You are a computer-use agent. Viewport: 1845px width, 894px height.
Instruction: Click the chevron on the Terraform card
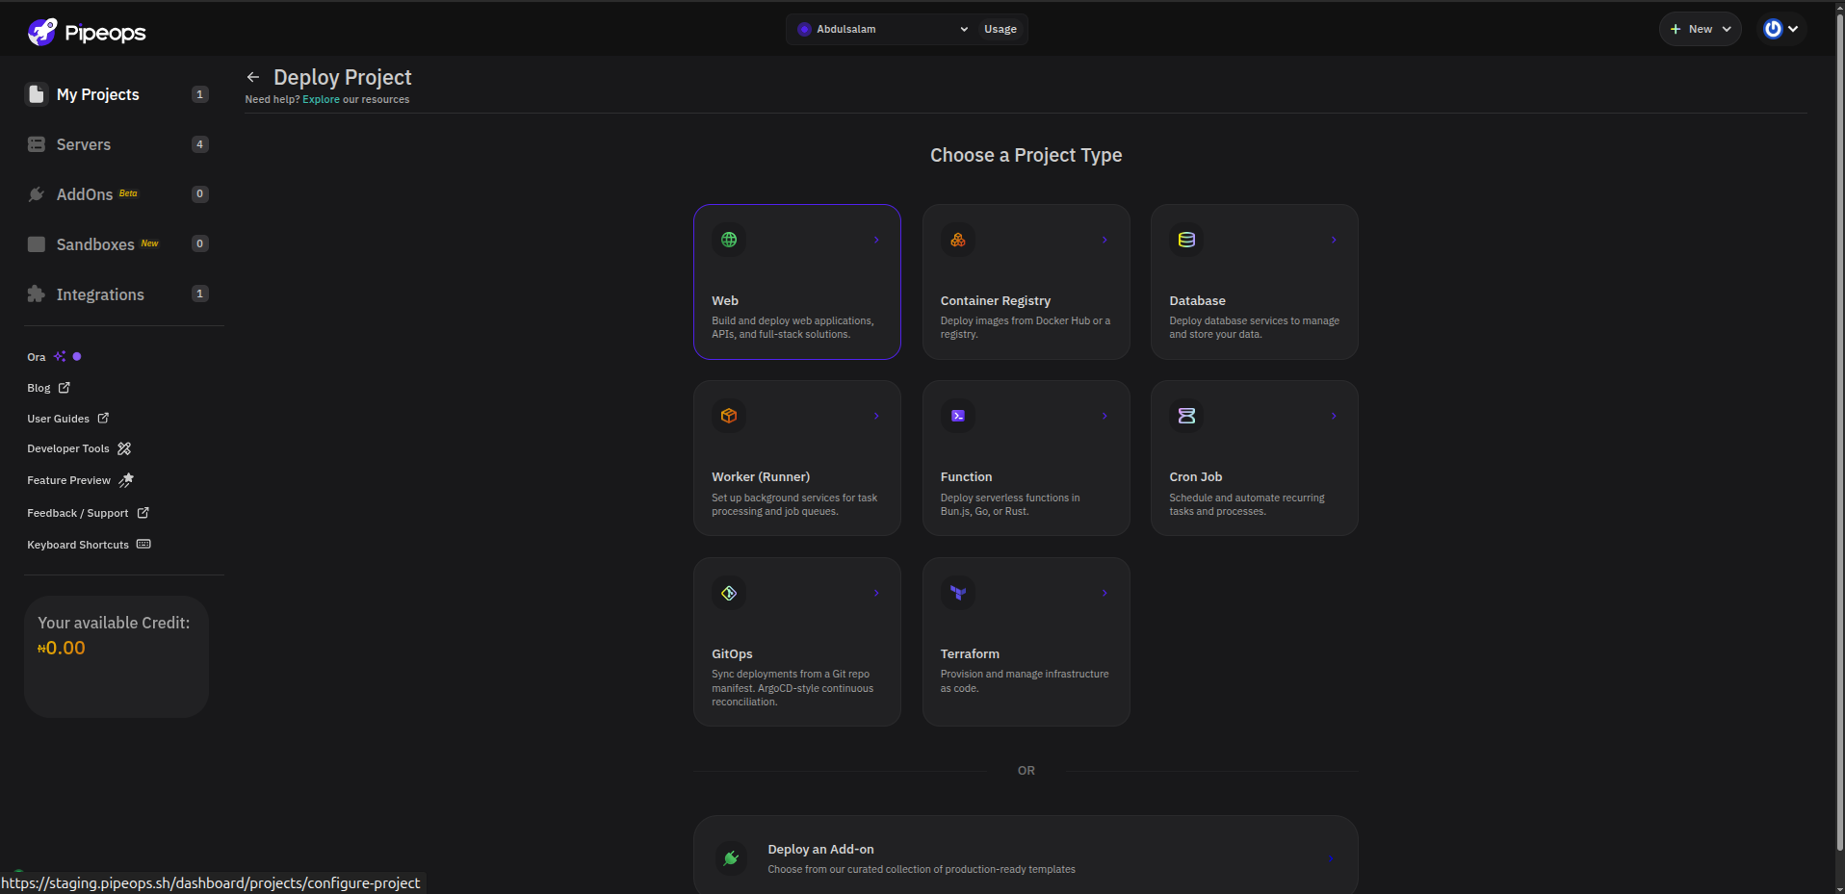(1104, 593)
